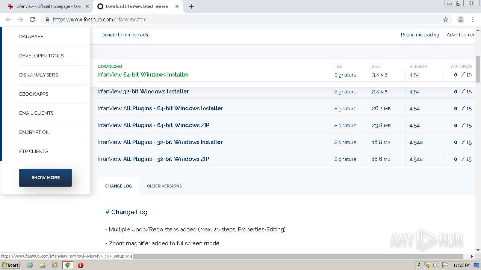
Task: Reload the FossHub page
Action: [32, 19]
